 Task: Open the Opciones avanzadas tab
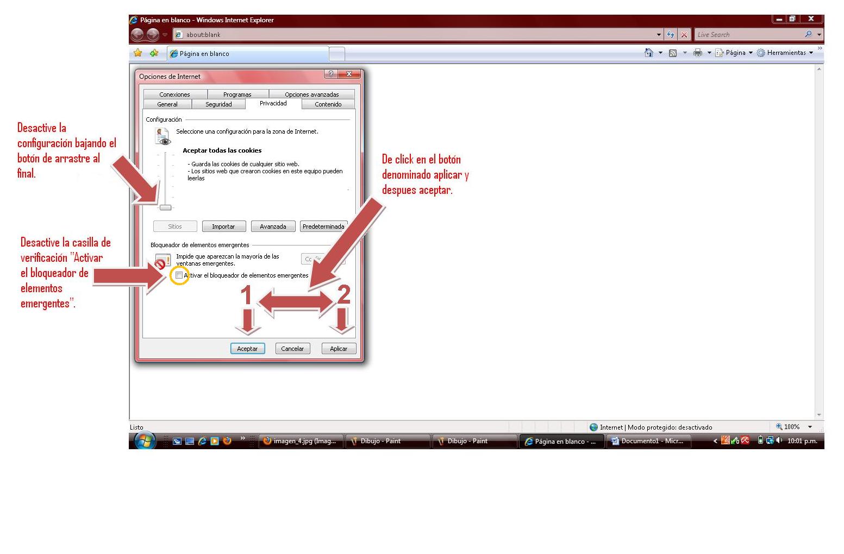(311, 95)
